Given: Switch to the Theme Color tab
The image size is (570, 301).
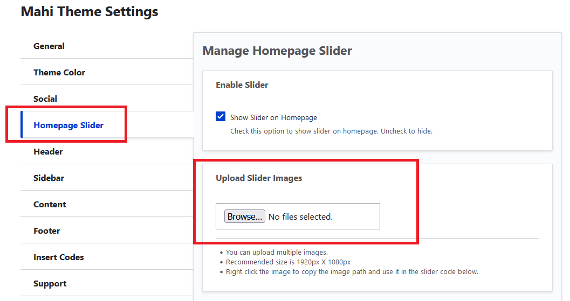Looking at the screenshot, I should (x=59, y=73).
